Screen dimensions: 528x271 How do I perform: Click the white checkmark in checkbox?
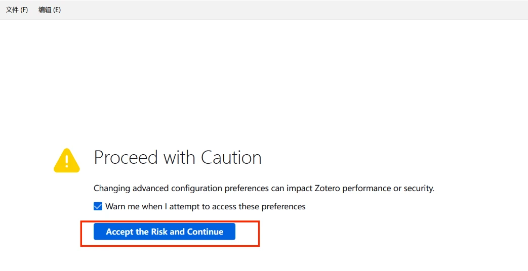(x=98, y=206)
